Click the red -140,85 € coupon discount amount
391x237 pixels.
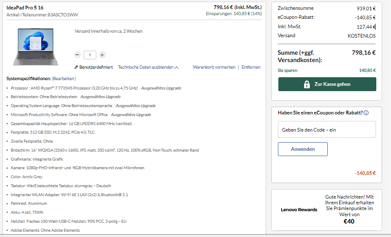[x=365, y=173]
